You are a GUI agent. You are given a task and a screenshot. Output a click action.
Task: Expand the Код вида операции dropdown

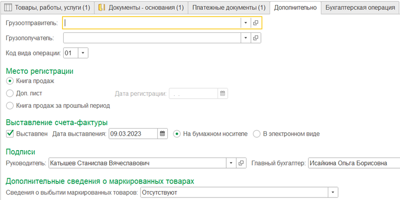[x=83, y=53]
